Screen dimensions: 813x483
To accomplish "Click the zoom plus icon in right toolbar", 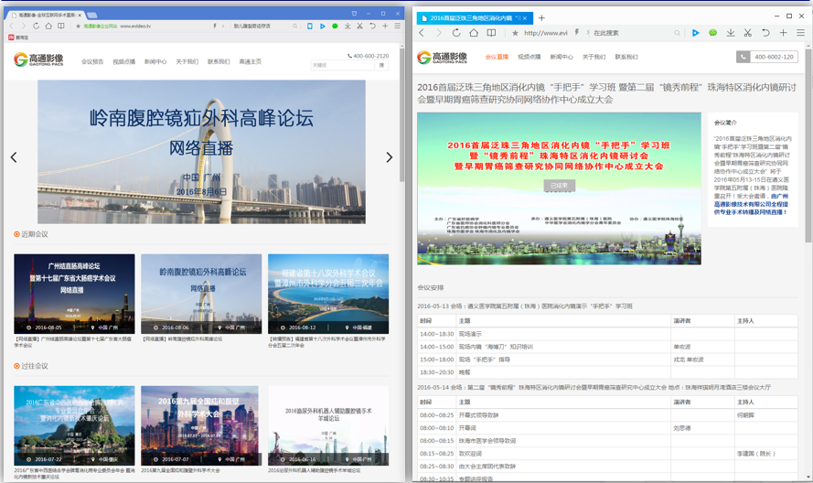I will (x=783, y=33).
